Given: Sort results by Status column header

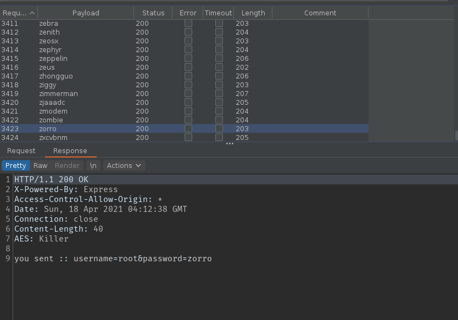Looking at the screenshot, I should pos(153,13).
